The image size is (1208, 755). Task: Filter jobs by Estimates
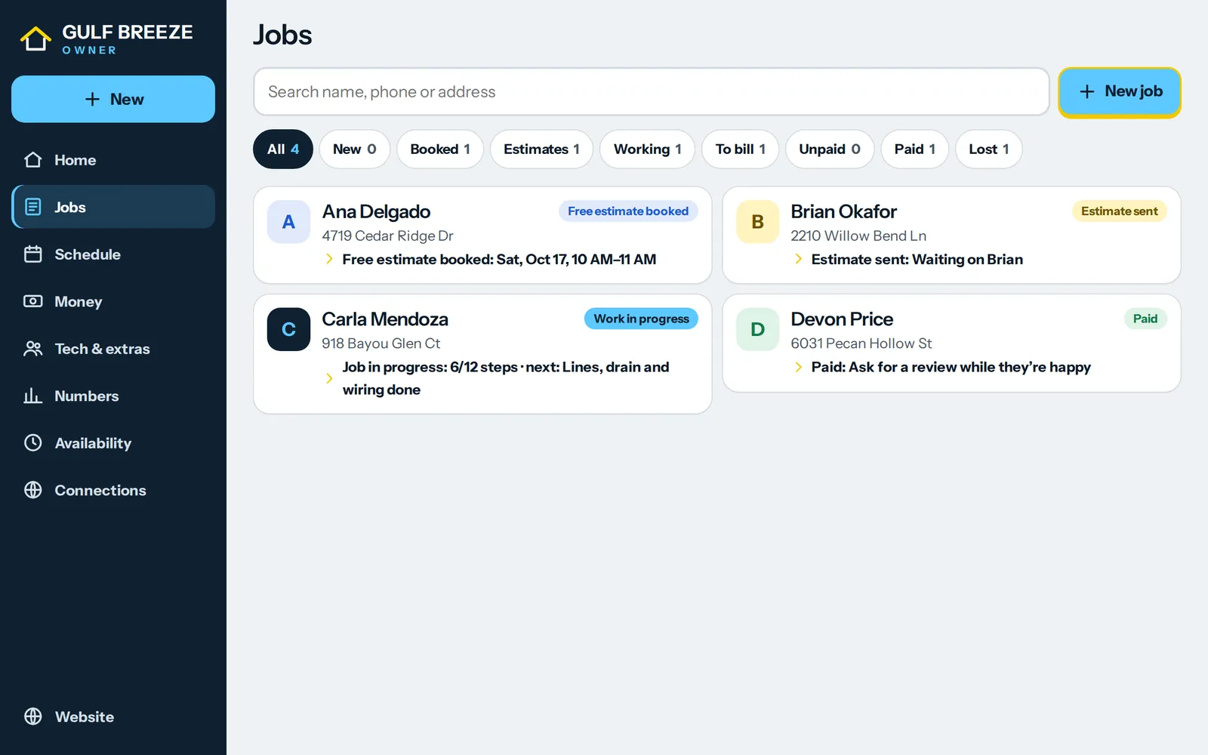[x=541, y=149]
